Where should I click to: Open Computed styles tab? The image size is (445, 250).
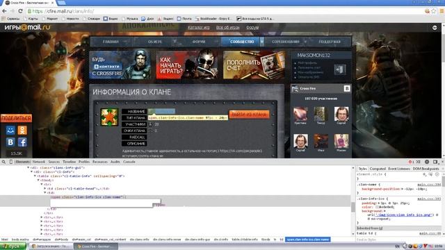(378, 169)
